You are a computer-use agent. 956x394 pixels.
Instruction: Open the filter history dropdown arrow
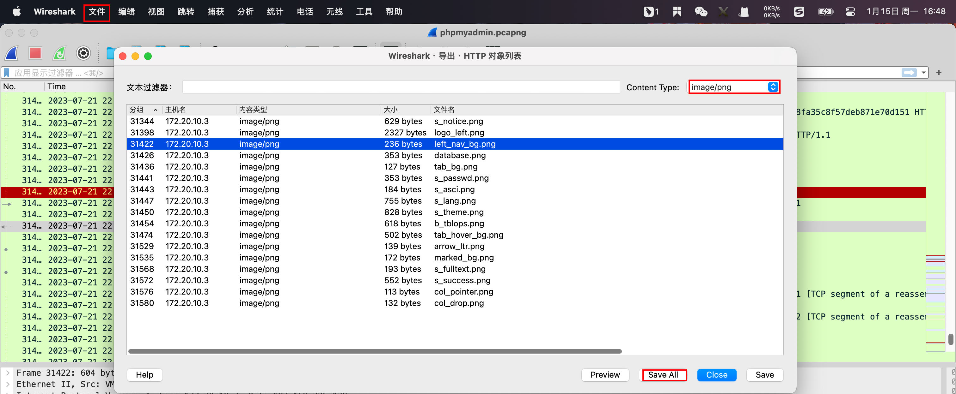[x=923, y=73]
